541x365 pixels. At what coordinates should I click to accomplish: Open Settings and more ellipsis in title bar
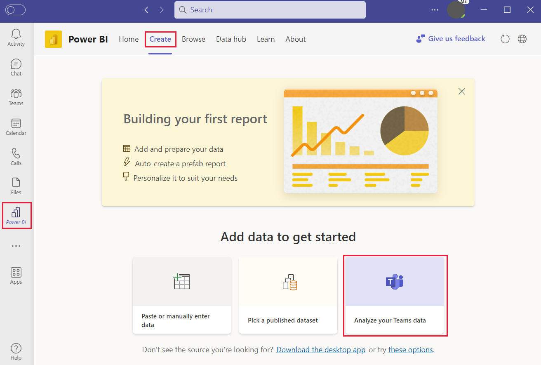coord(435,10)
